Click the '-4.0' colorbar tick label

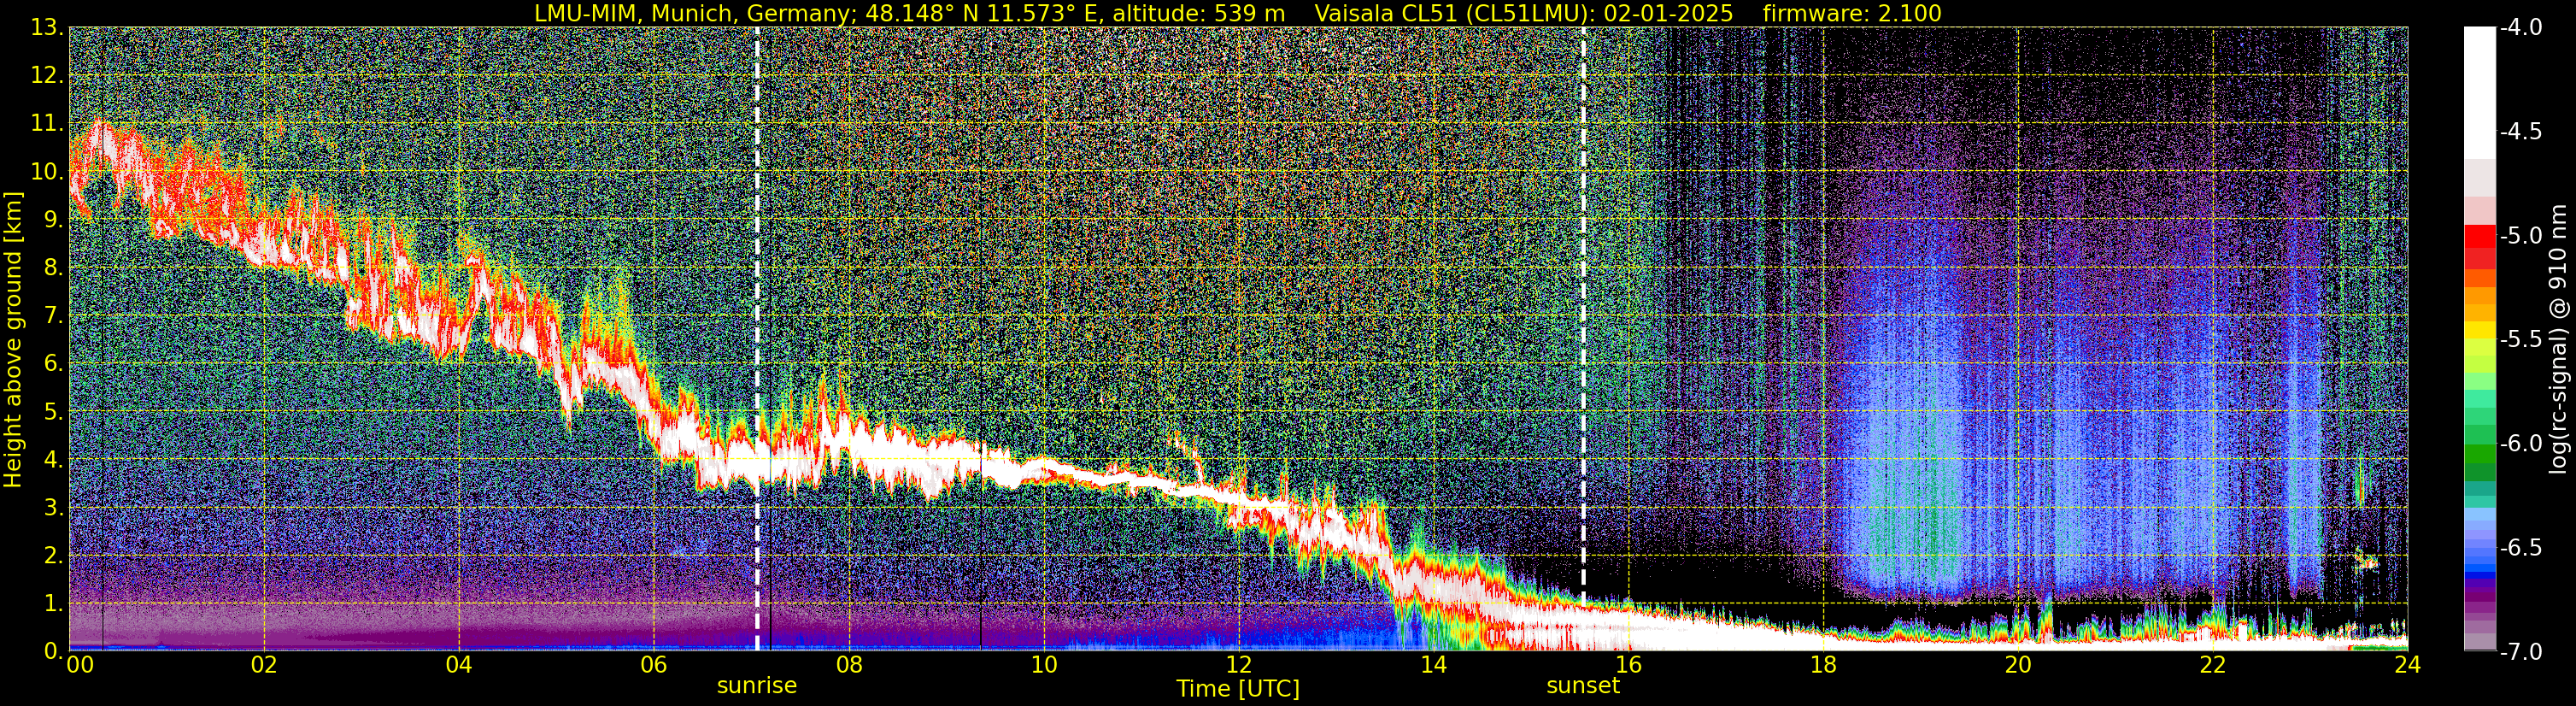tap(2520, 28)
